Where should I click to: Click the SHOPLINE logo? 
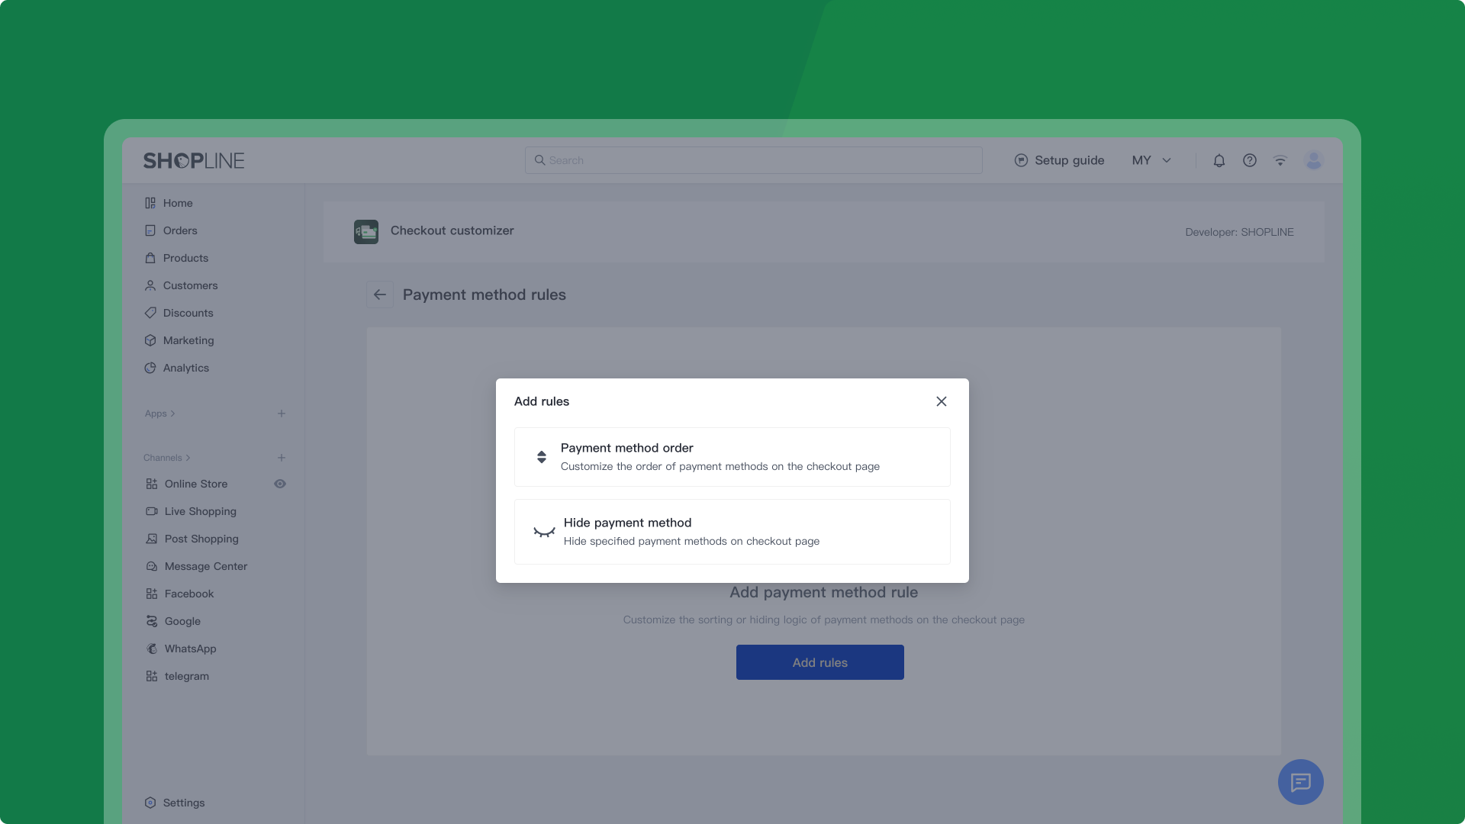pos(194,160)
